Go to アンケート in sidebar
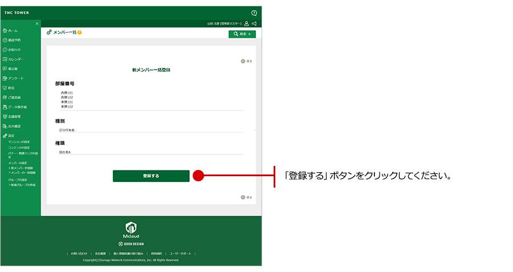Image resolution: width=513 pixels, height=272 pixels. (x=15, y=78)
